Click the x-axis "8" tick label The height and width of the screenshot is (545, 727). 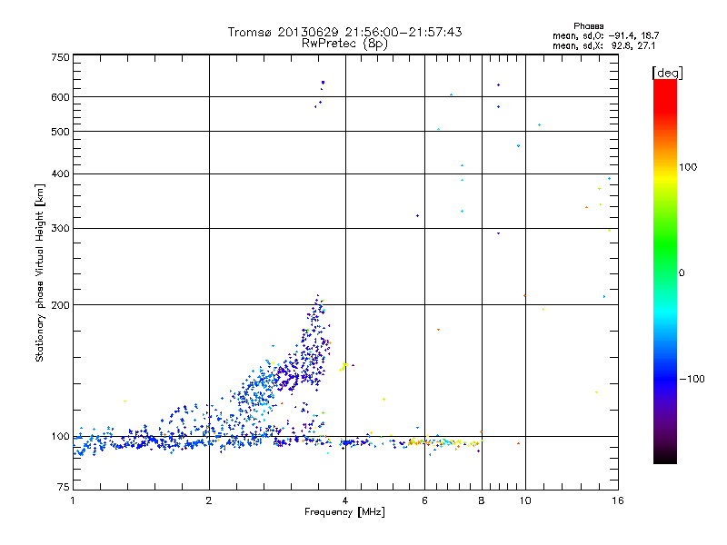click(482, 500)
